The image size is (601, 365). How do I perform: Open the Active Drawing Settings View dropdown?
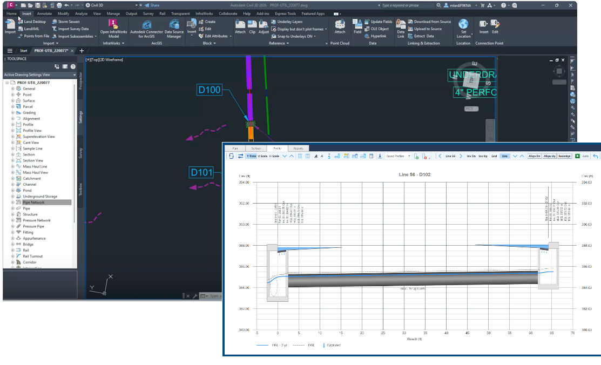(40, 75)
